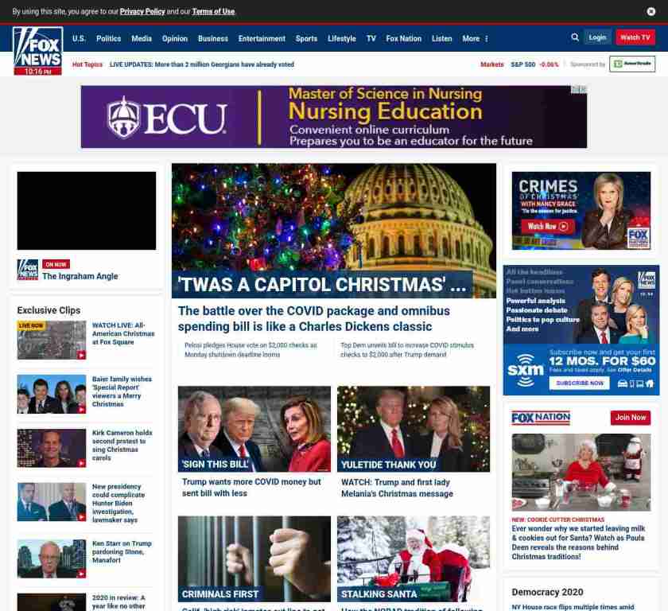Select Fox Nation in the navigation bar
The image size is (668, 611).
coord(403,39)
